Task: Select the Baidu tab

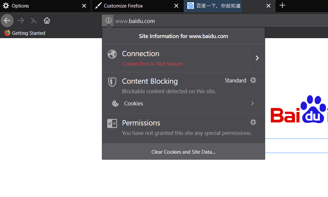Action: click(220, 6)
